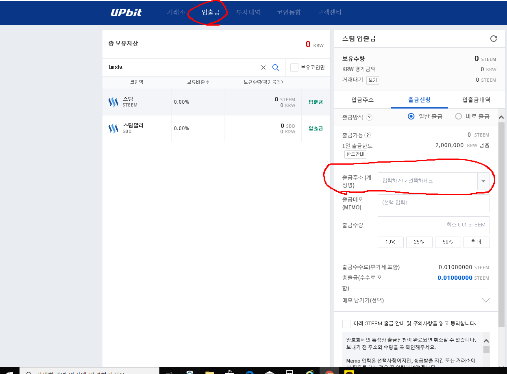Screen dimensions: 507x374
Task: Click the 스팀 STEEM coin icon
Action: (113, 102)
